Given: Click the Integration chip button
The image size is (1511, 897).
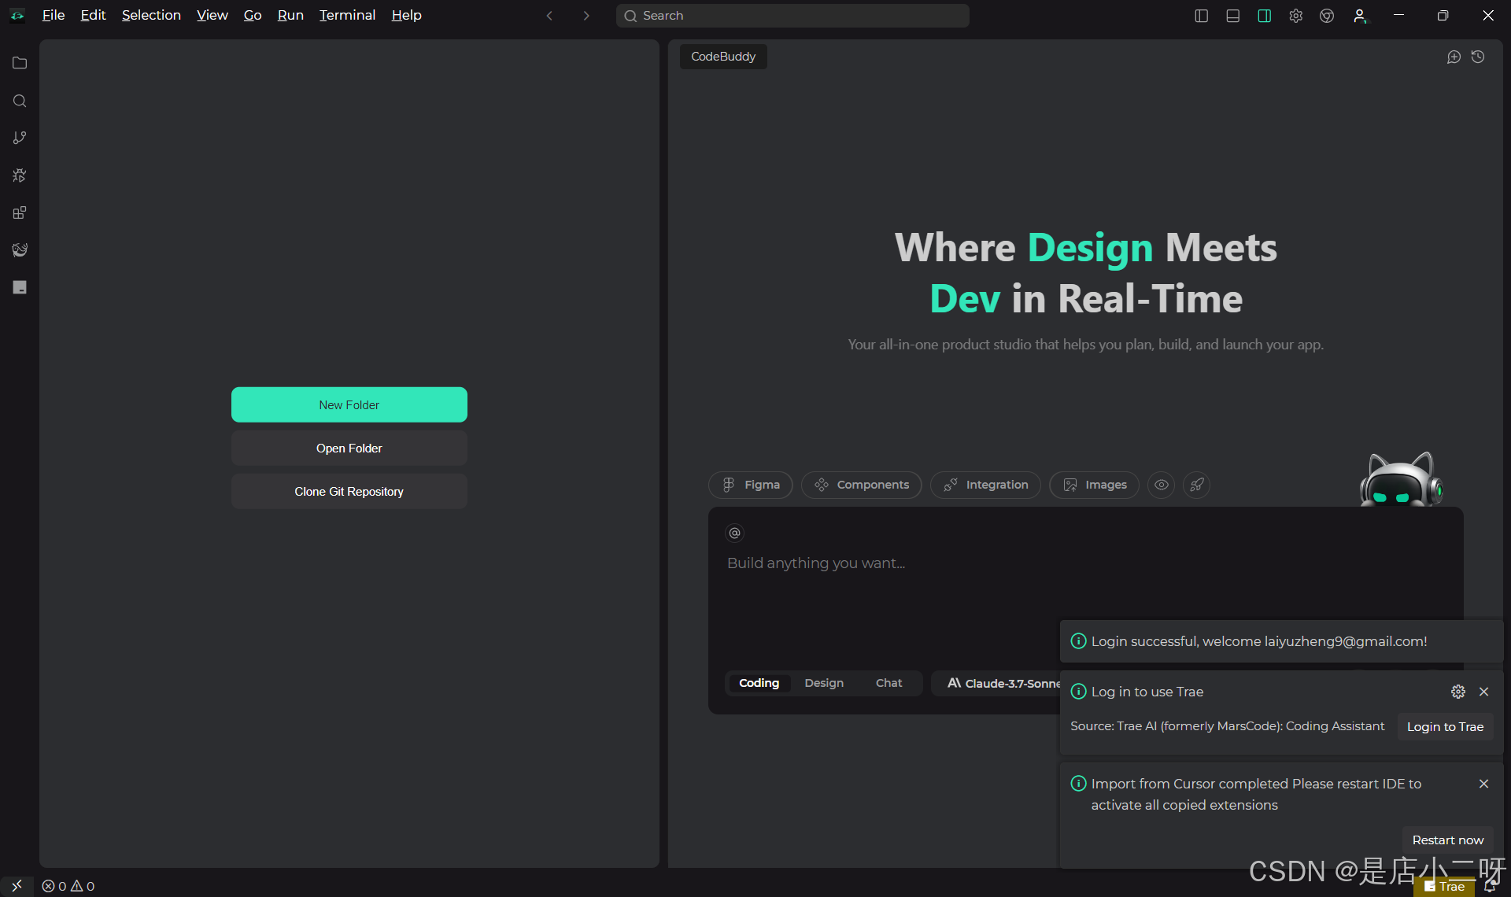Looking at the screenshot, I should pyautogui.click(x=985, y=485).
